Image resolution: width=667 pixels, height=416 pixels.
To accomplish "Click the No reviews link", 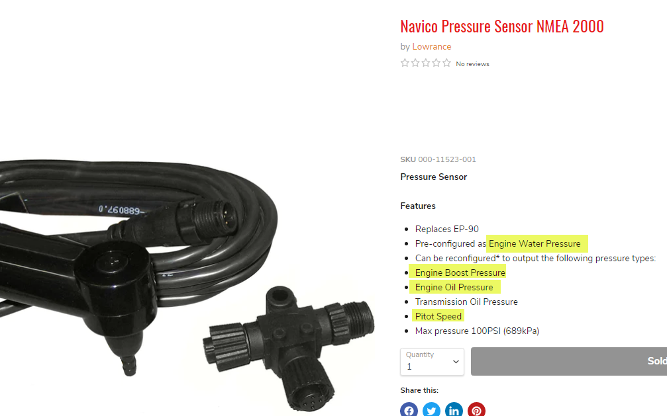I will click(x=473, y=63).
